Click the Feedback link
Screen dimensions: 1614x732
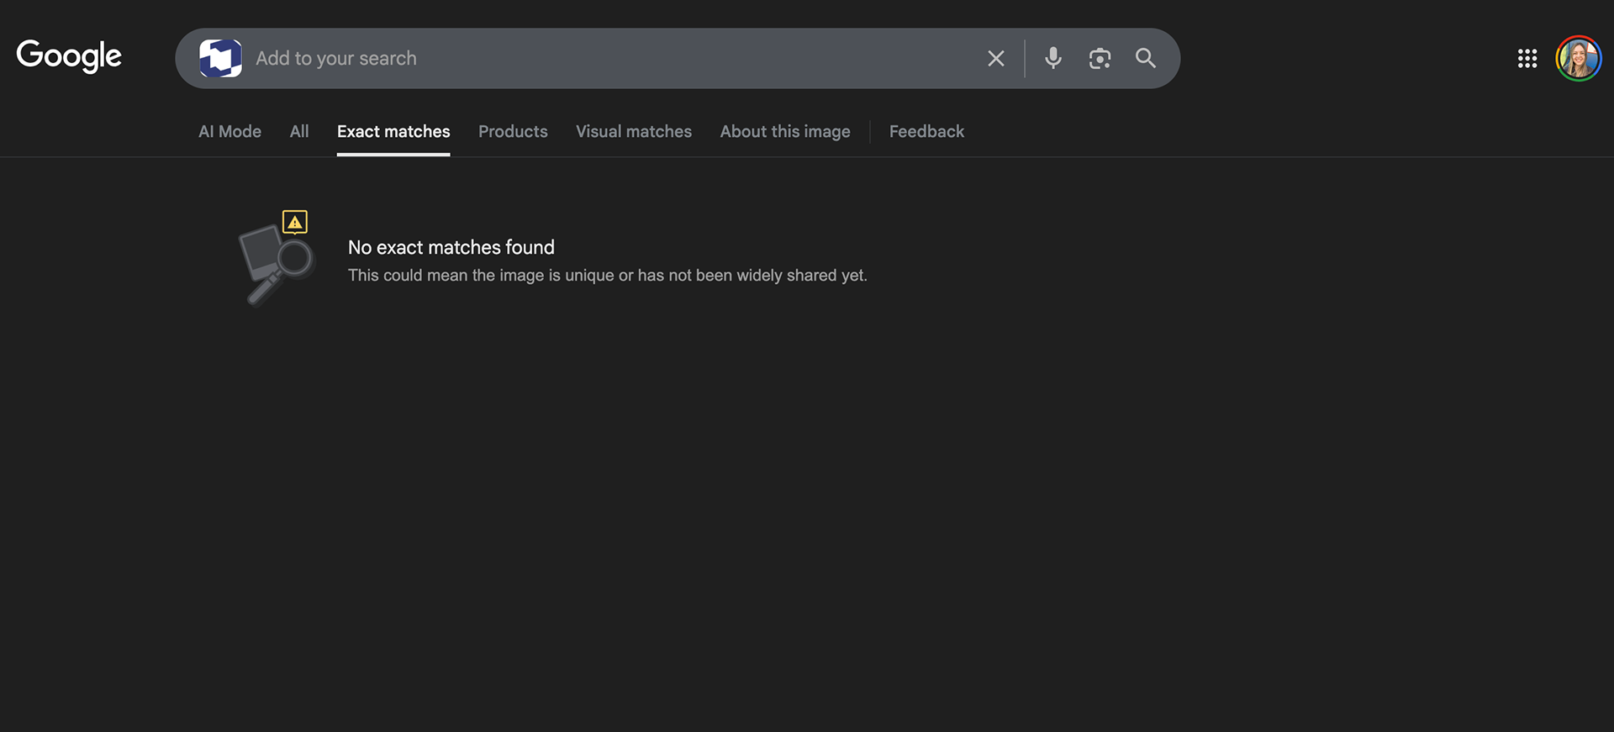[x=926, y=131]
